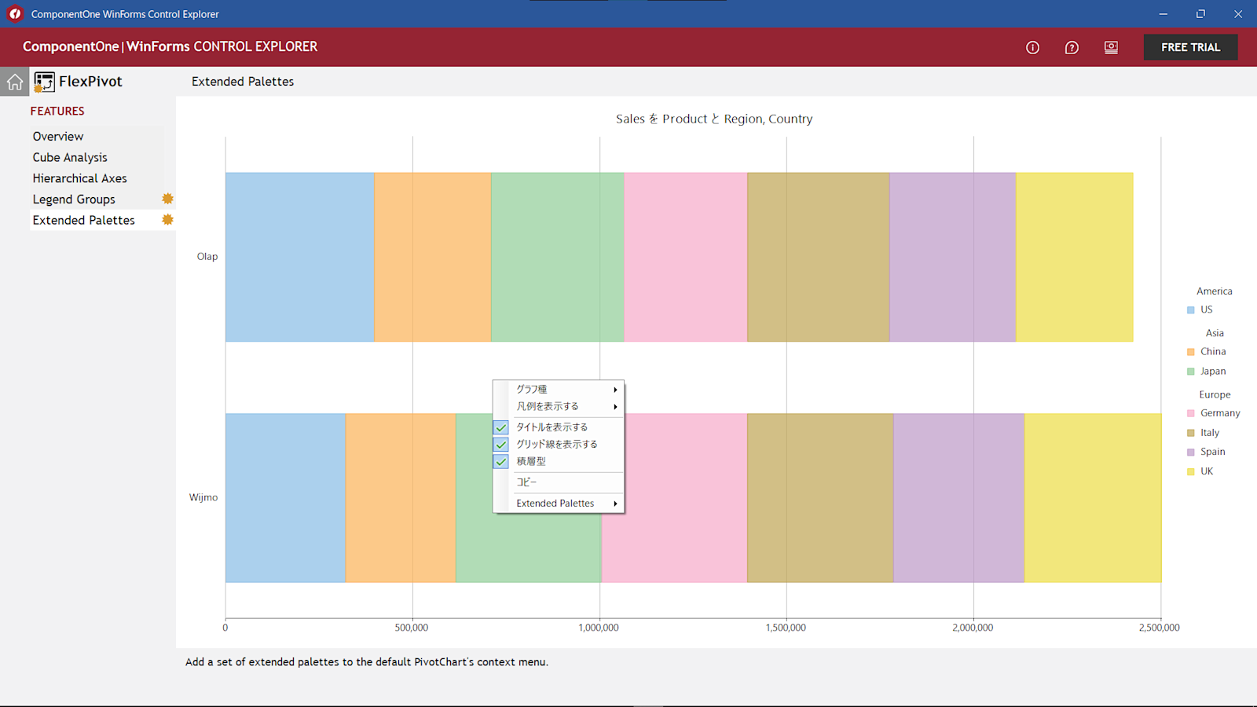Click the "1,500,000" axis value

click(786, 628)
